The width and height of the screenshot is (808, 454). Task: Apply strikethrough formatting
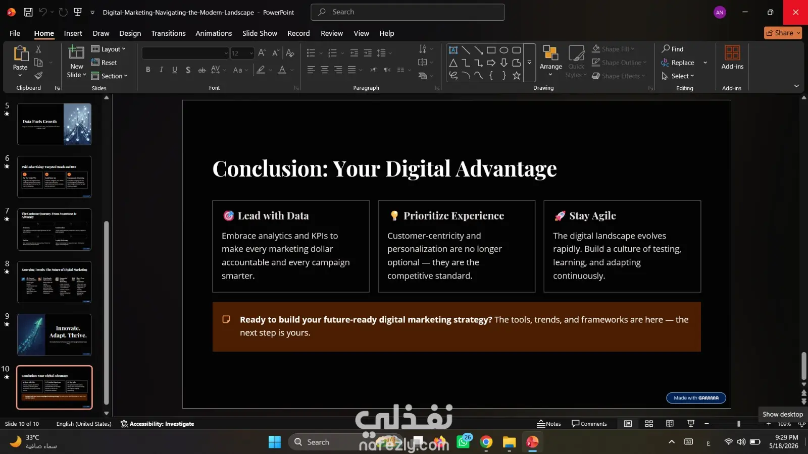point(201,70)
